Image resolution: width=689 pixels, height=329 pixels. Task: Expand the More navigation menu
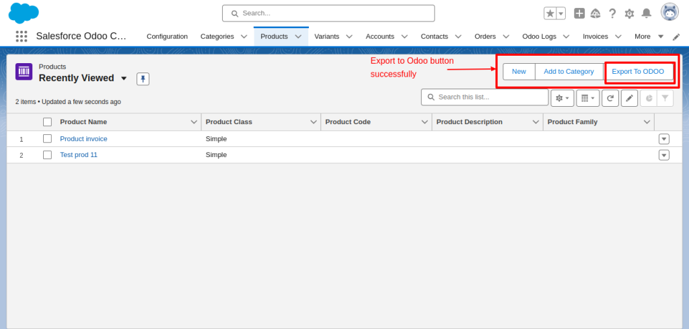(x=649, y=36)
